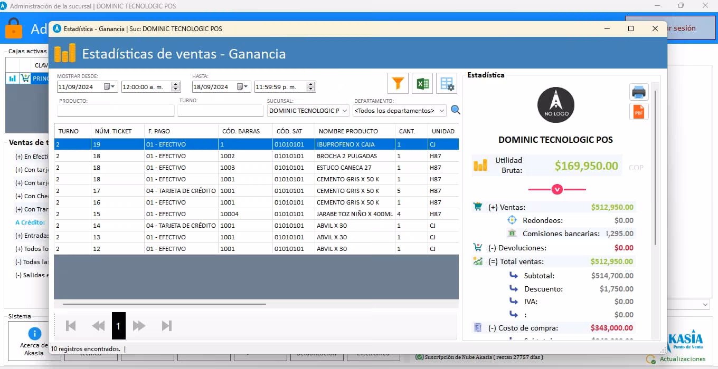718x369 pixels.
Task: Click the Devoluciones cart icon
Action: (x=478, y=247)
